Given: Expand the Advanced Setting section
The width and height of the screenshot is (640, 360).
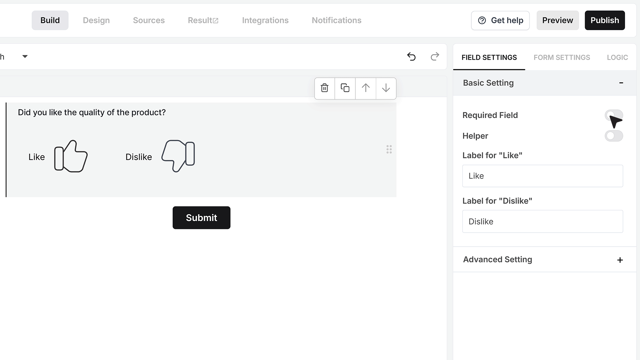Looking at the screenshot, I should (620, 260).
